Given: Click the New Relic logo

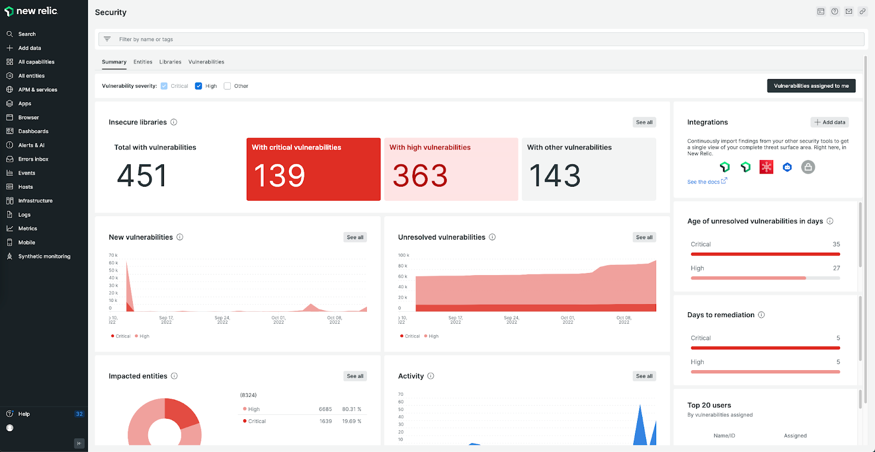Looking at the screenshot, I should (31, 11).
